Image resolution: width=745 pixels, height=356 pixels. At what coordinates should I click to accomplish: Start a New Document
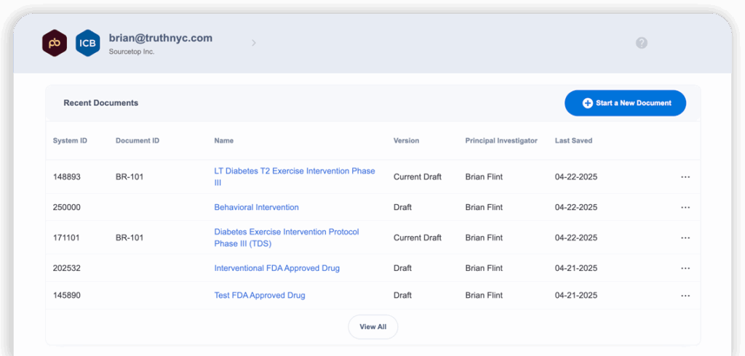[625, 103]
